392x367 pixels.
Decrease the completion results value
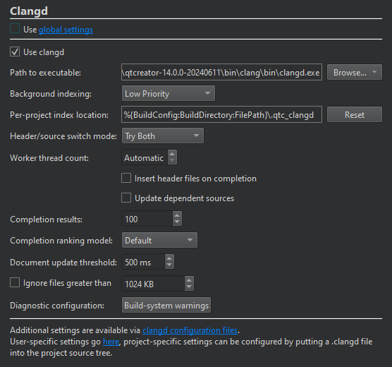tap(177, 222)
